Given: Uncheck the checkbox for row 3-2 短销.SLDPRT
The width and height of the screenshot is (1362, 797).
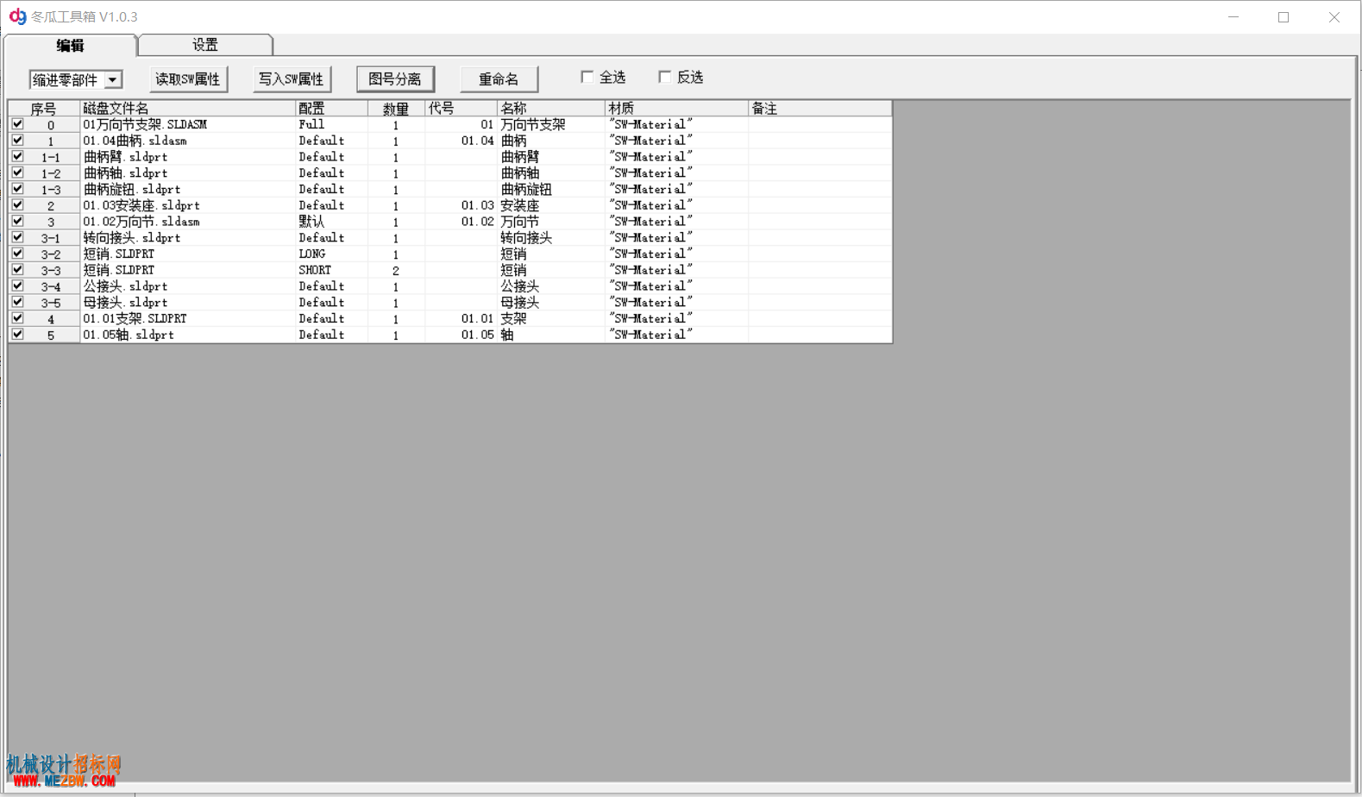Looking at the screenshot, I should tap(17, 254).
